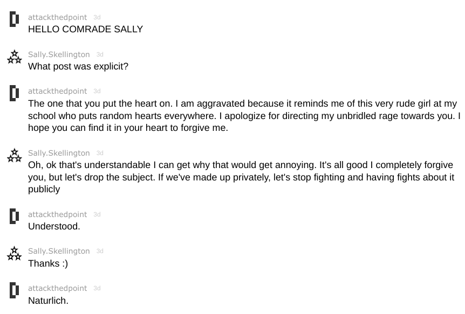Click the 'Understood.' message text
Viewport: 465px width, 314px height.
54,226
